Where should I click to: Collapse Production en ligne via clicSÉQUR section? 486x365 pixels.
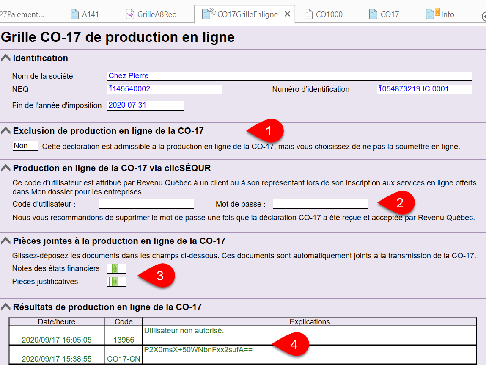tap(5, 168)
